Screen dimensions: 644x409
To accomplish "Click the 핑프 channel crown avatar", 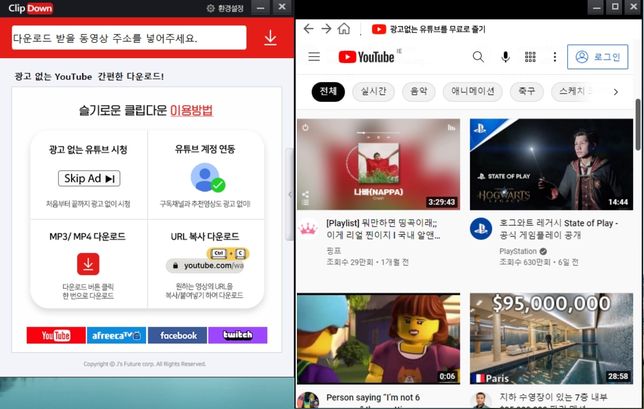I will click(308, 229).
